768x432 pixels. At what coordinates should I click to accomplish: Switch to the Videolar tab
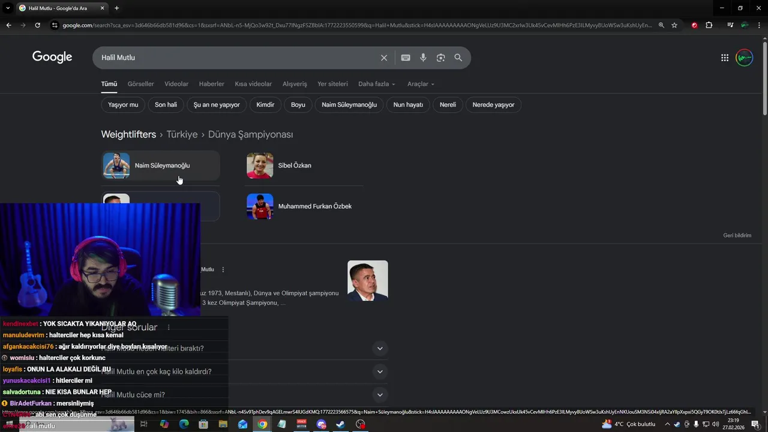click(x=176, y=84)
